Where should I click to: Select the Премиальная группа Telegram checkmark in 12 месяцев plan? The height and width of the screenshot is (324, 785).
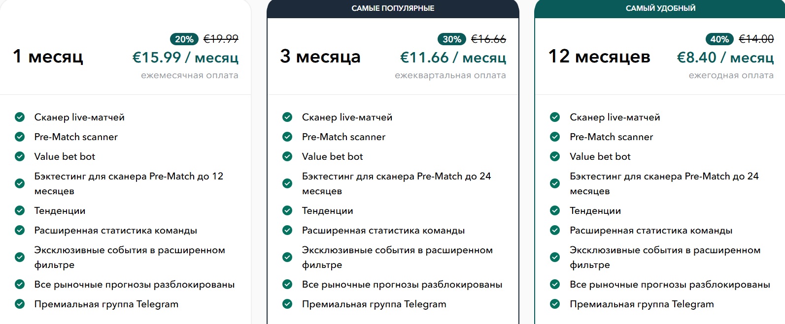(x=555, y=304)
